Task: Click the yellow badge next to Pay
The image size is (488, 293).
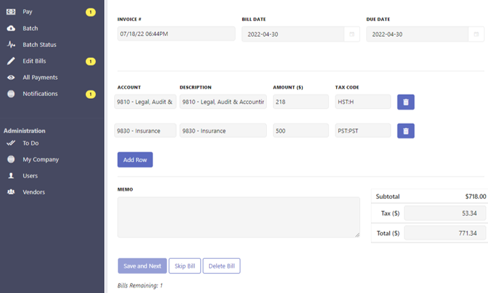Action: (91, 12)
